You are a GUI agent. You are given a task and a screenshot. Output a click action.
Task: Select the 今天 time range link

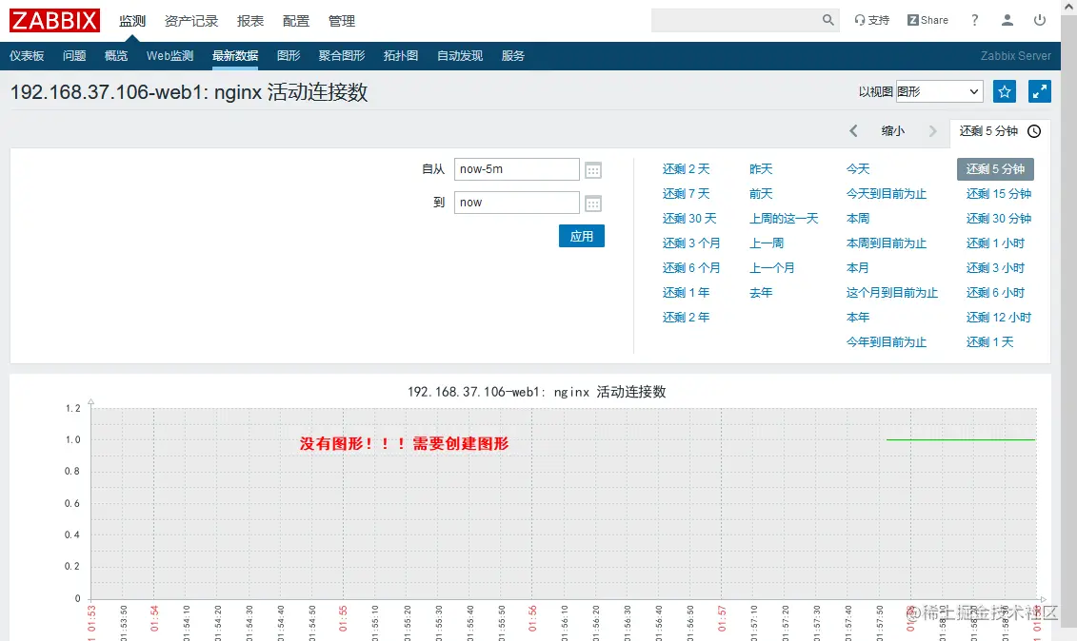click(859, 168)
